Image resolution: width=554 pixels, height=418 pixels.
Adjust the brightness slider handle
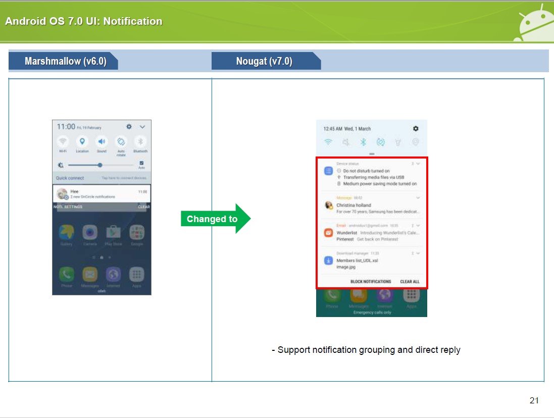(100, 165)
